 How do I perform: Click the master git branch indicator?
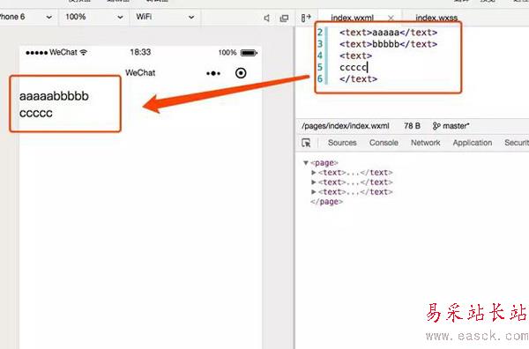[x=451, y=126]
